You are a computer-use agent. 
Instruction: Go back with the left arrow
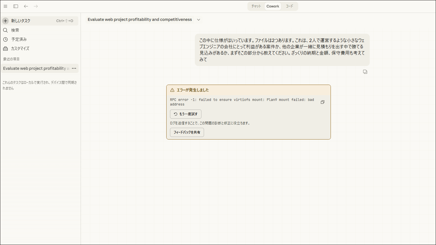pos(26,6)
